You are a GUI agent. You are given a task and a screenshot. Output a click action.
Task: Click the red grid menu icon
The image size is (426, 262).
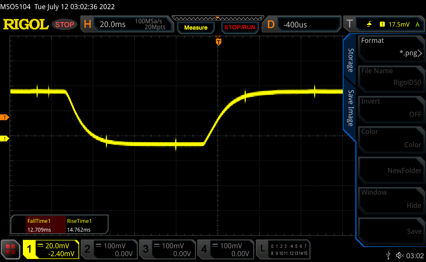(x=10, y=249)
